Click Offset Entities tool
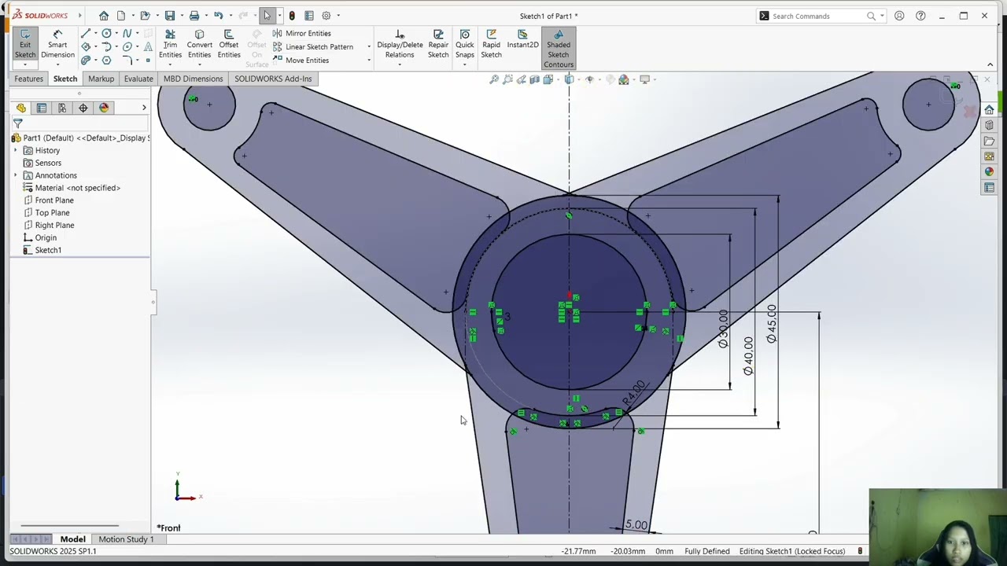 [x=229, y=44]
